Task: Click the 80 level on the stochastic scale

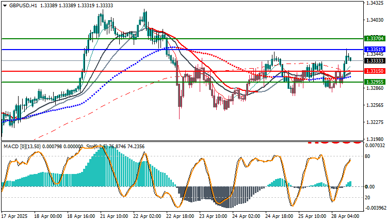Action: pyautogui.click(x=367, y=156)
